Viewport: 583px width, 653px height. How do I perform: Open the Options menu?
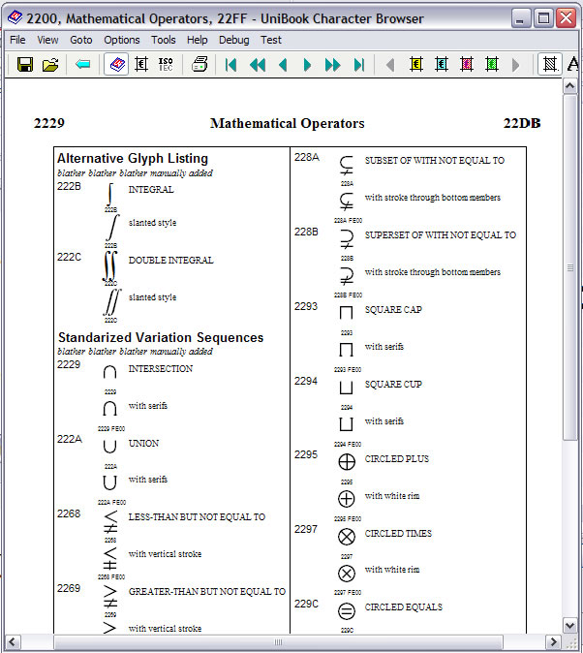(x=122, y=40)
